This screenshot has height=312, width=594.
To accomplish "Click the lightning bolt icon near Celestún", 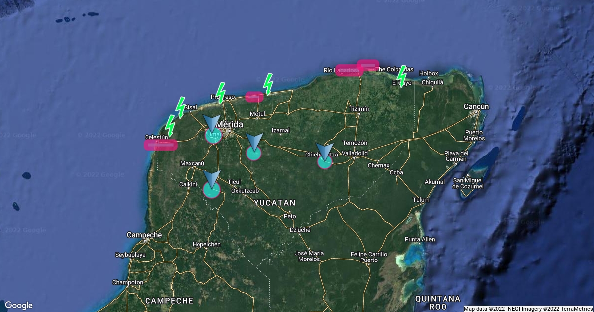I will coord(170,125).
